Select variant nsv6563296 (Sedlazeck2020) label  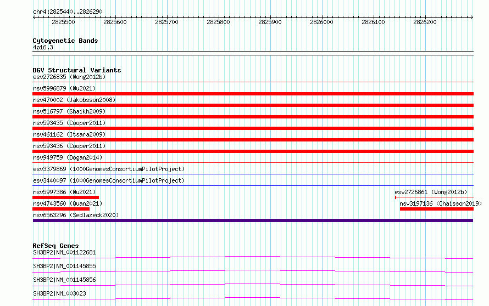[76, 215]
